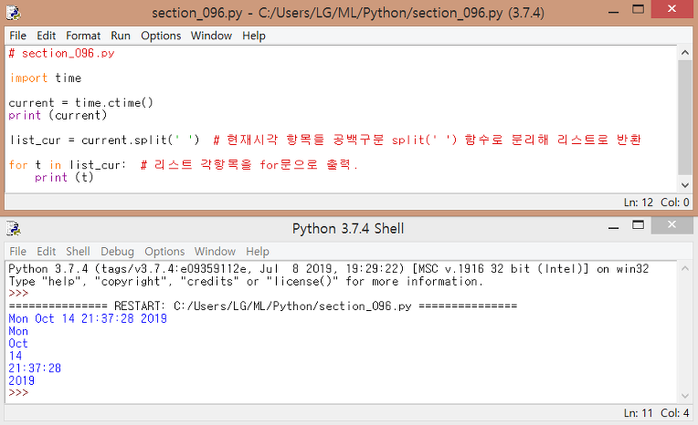Image resolution: width=698 pixels, height=425 pixels.
Task: Open the Shell menu in Python Shell
Action: [78, 252]
